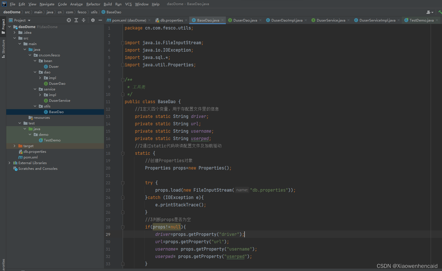Expand the impl folder under dao

40,78
